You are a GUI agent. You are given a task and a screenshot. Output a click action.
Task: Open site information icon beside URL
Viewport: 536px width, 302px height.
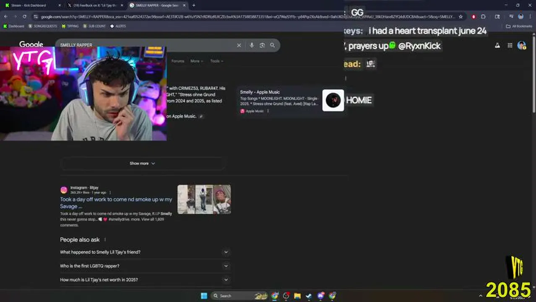(x=36, y=16)
